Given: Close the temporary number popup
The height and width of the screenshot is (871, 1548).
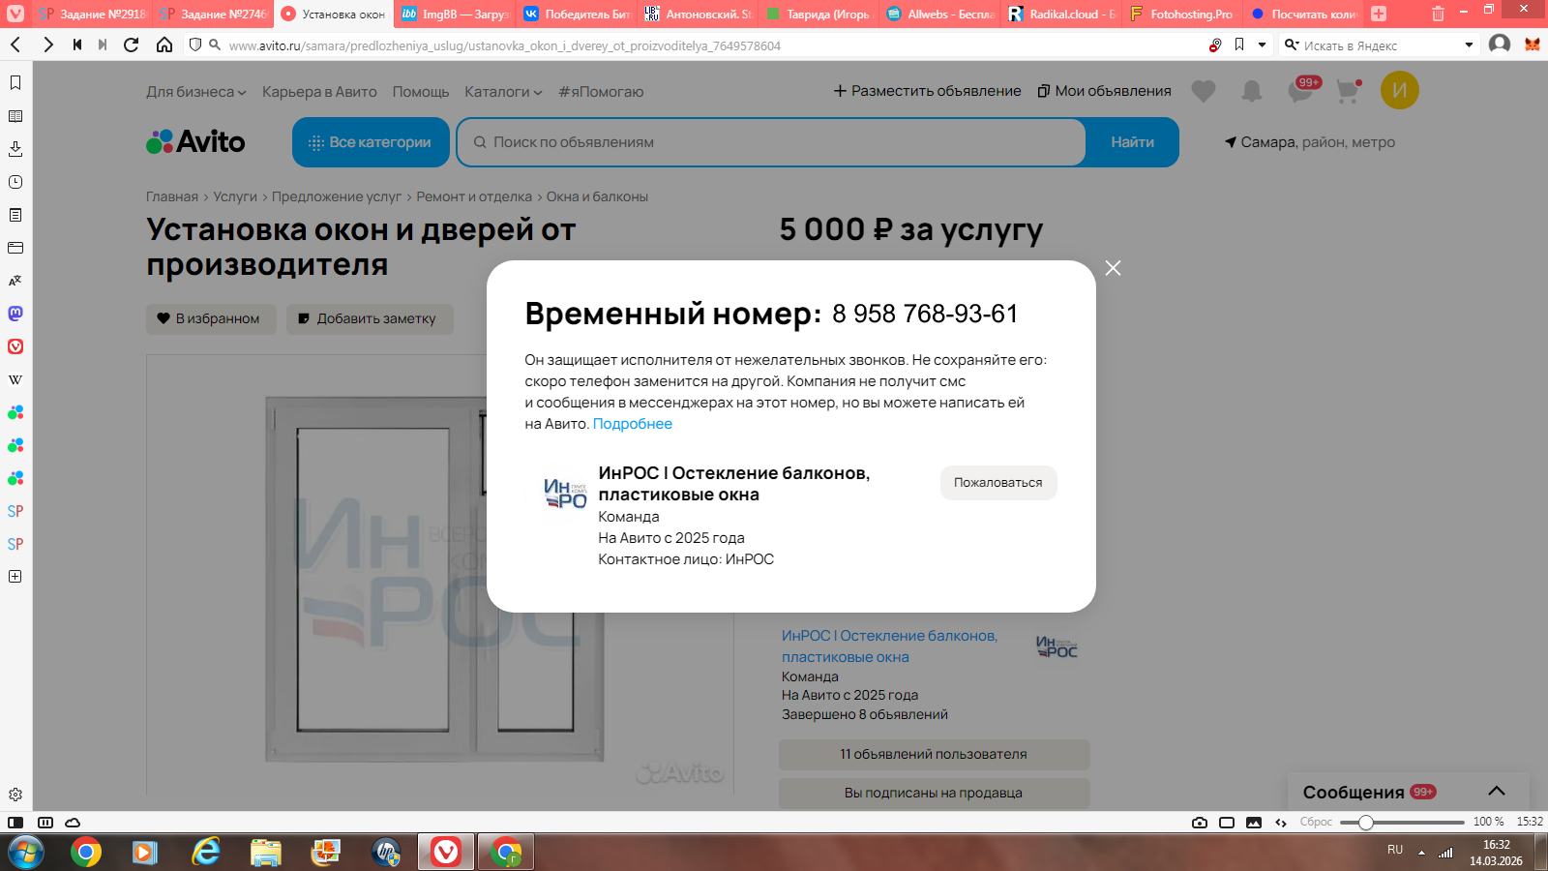Looking at the screenshot, I should click(x=1114, y=268).
